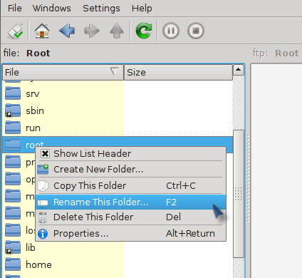
Task: Pause transfers with the pause icon
Action: [171, 31]
